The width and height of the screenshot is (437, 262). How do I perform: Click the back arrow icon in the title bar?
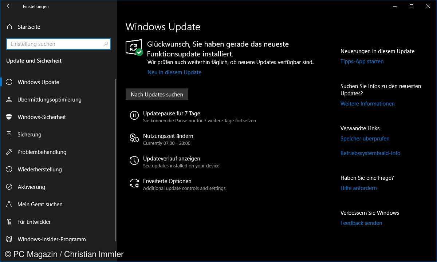point(9,6)
